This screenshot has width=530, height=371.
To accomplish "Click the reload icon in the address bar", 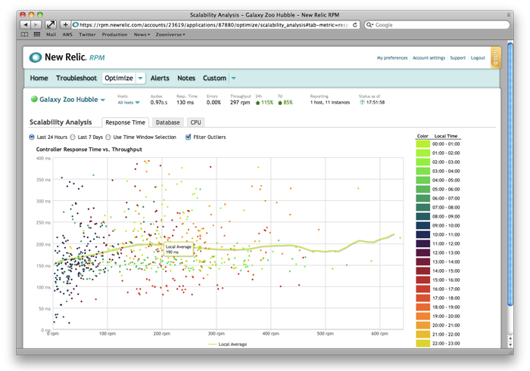I will (x=355, y=25).
